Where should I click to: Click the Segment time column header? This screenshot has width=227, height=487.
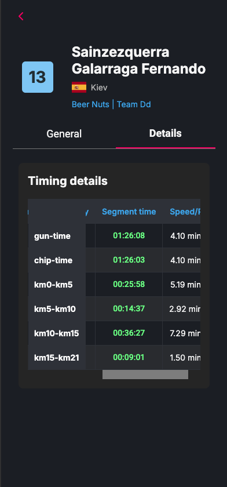(x=129, y=212)
